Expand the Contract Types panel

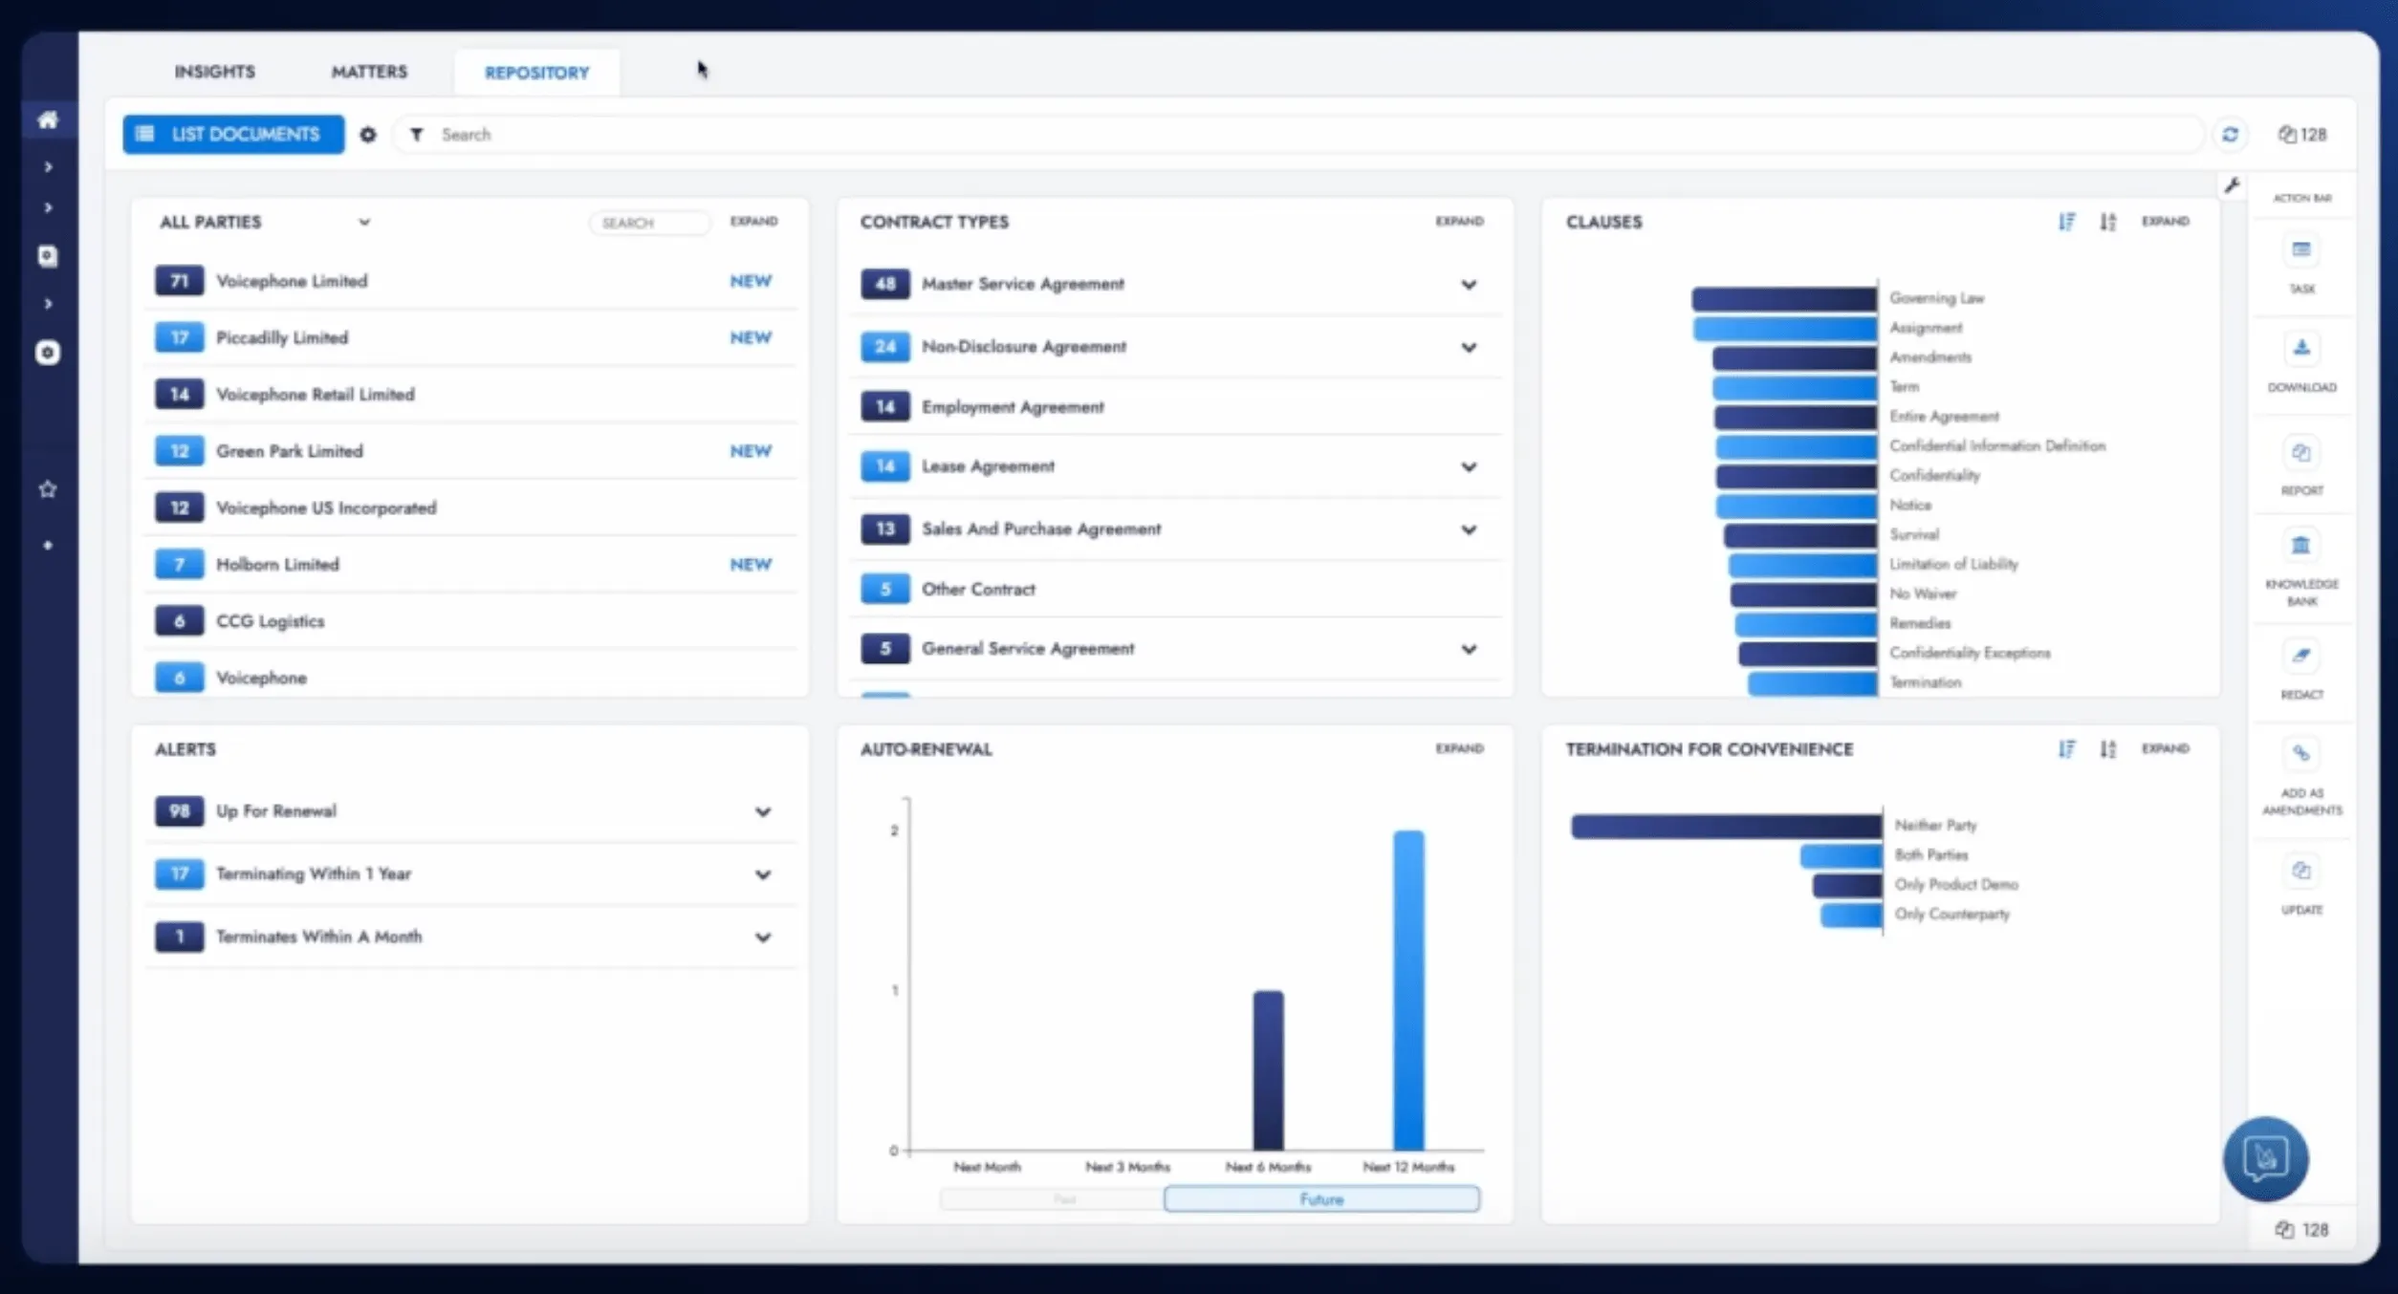click(x=1459, y=222)
